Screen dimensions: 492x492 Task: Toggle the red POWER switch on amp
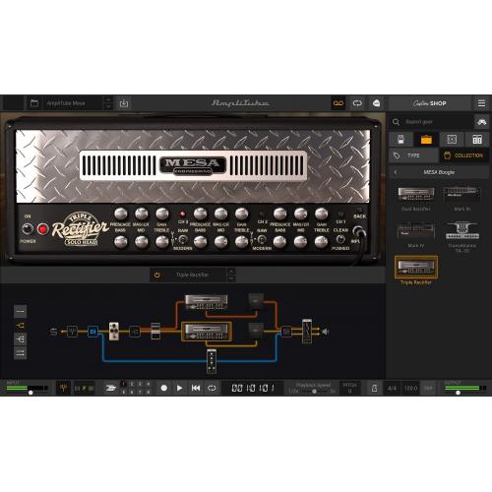[x=42, y=229]
